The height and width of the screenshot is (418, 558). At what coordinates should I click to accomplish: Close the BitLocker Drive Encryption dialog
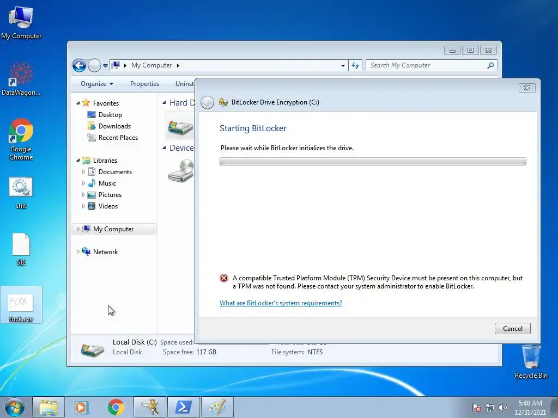527,88
